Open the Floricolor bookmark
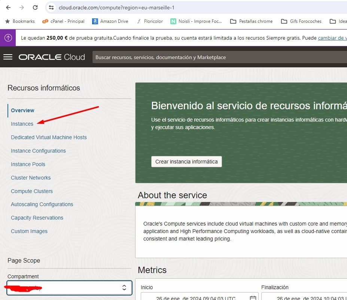Image resolution: width=347 pixels, height=300 pixels. coord(150,21)
